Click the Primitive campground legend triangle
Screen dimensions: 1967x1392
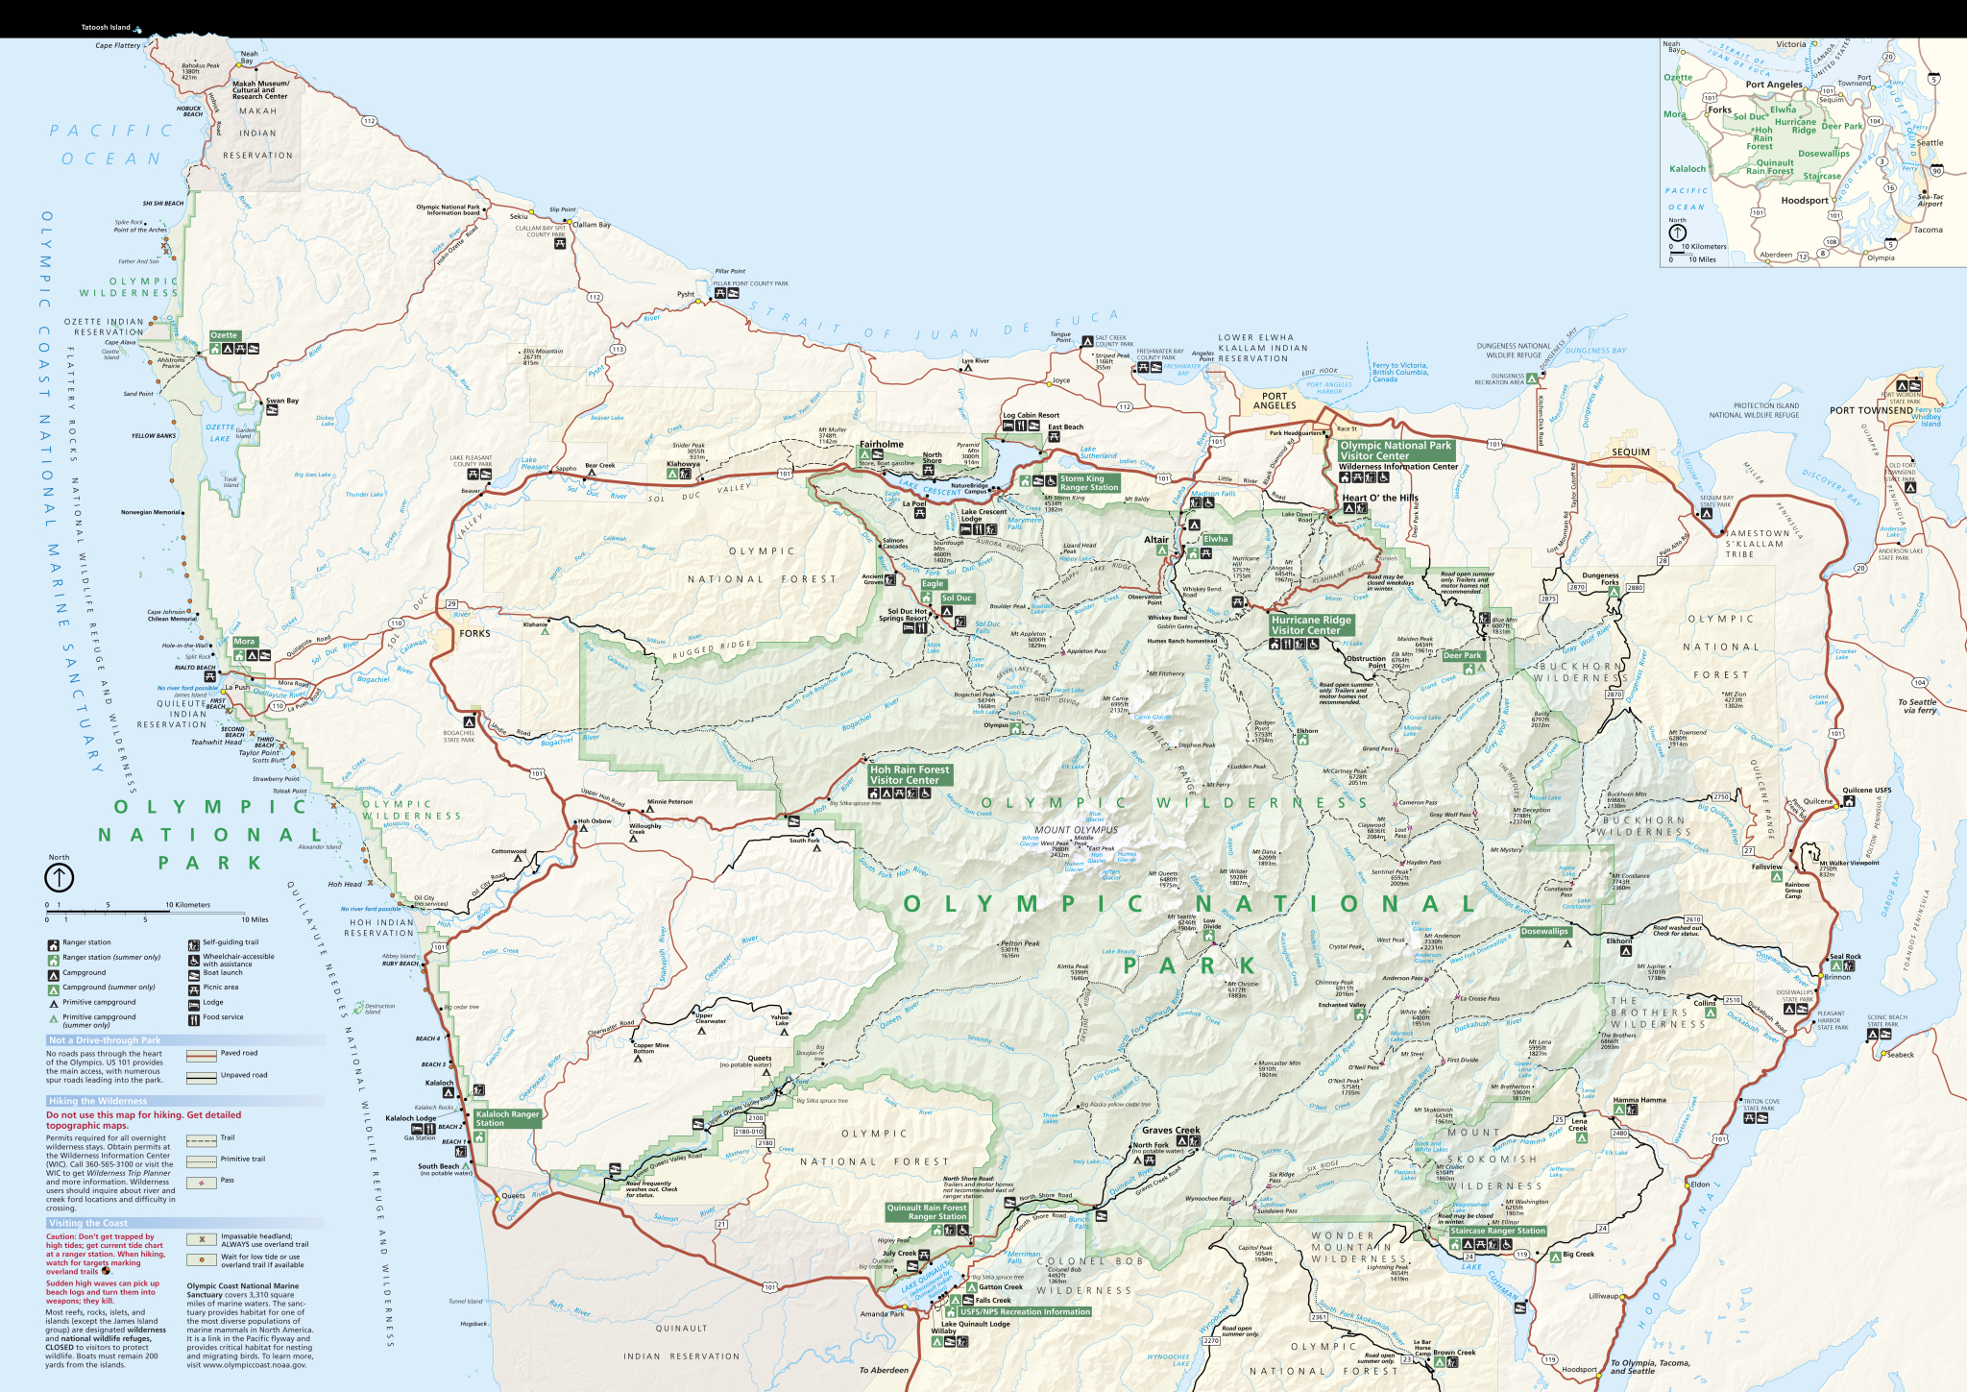tap(54, 1003)
